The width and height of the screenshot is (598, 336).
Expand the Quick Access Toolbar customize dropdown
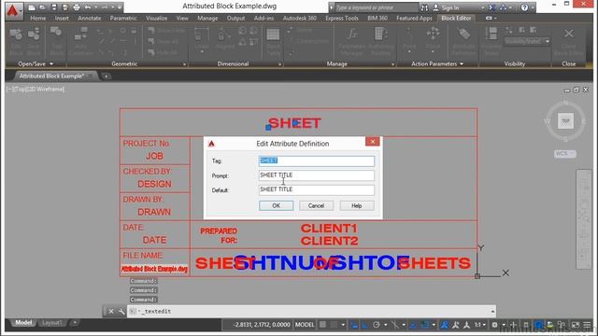click(x=120, y=7)
